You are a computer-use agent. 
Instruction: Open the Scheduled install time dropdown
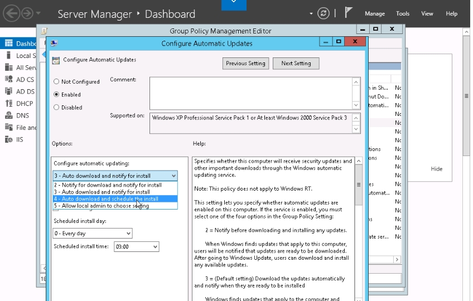coord(136,246)
